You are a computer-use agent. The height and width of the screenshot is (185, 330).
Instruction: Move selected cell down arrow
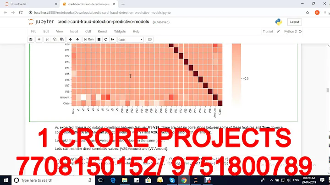tap(77, 39)
